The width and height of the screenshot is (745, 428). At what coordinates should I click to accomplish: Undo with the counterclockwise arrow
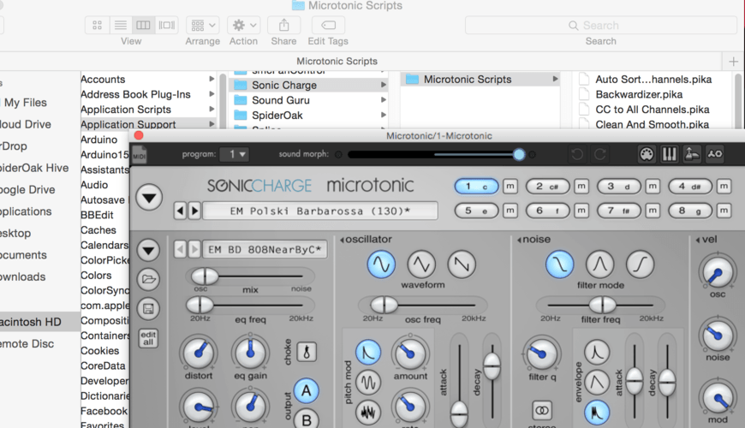pyautogui.click(x=577, y=154)
